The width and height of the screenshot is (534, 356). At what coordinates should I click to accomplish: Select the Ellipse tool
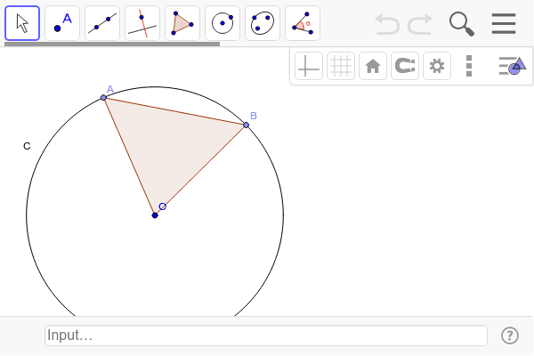(x=263, y=23)
